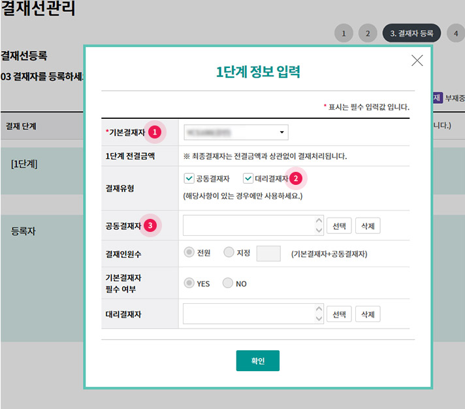This screenshot has height=409, width=465.
Task: Go to step 1 circle
Action: [344, 33]
